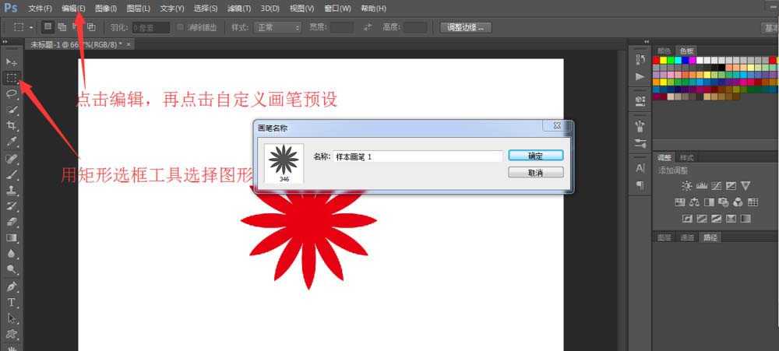The width and height of the screenshot is (779, 351).
Task: Select the History Brush tool
Action: coord(12,206)
